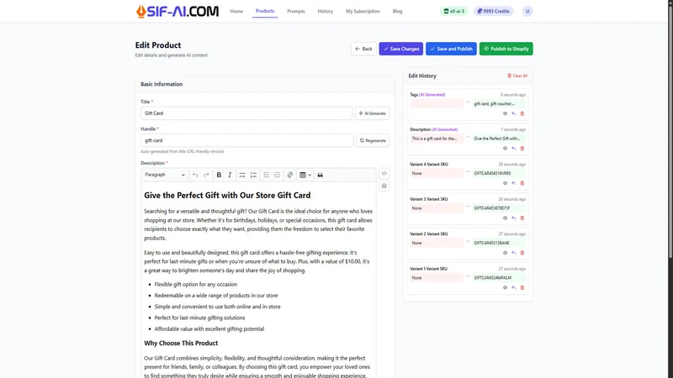
Task: View Variant 2 SKU edit with eye icon
Action: coord(506,253)
